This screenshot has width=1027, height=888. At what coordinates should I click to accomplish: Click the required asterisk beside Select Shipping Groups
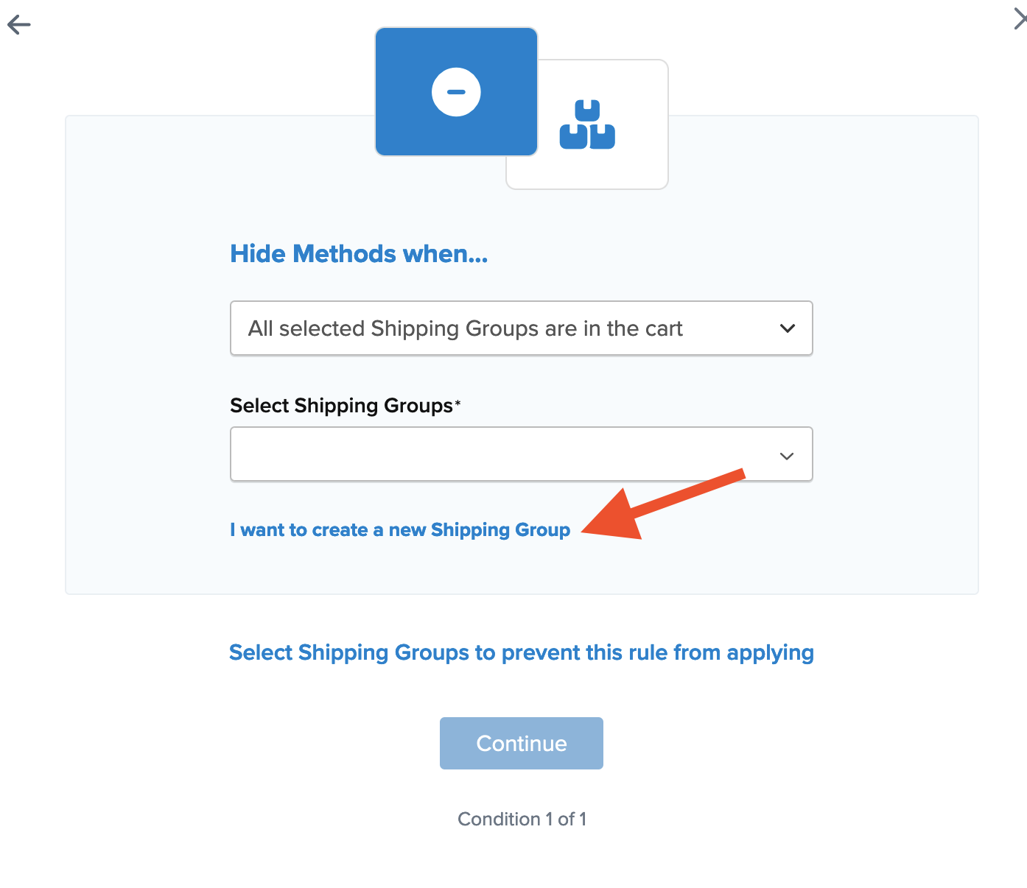coord(458,402)
